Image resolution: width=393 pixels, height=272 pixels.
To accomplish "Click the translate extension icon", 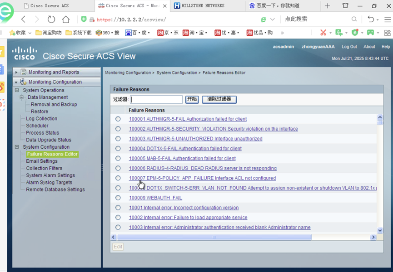I will [338, 33].
